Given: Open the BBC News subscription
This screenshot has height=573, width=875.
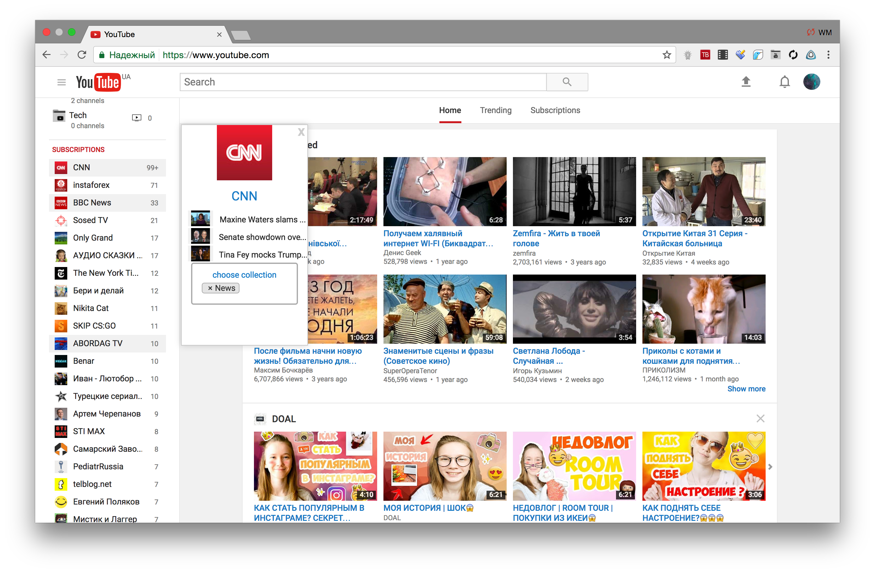Looking at the screenshot, I should [91, 203].
